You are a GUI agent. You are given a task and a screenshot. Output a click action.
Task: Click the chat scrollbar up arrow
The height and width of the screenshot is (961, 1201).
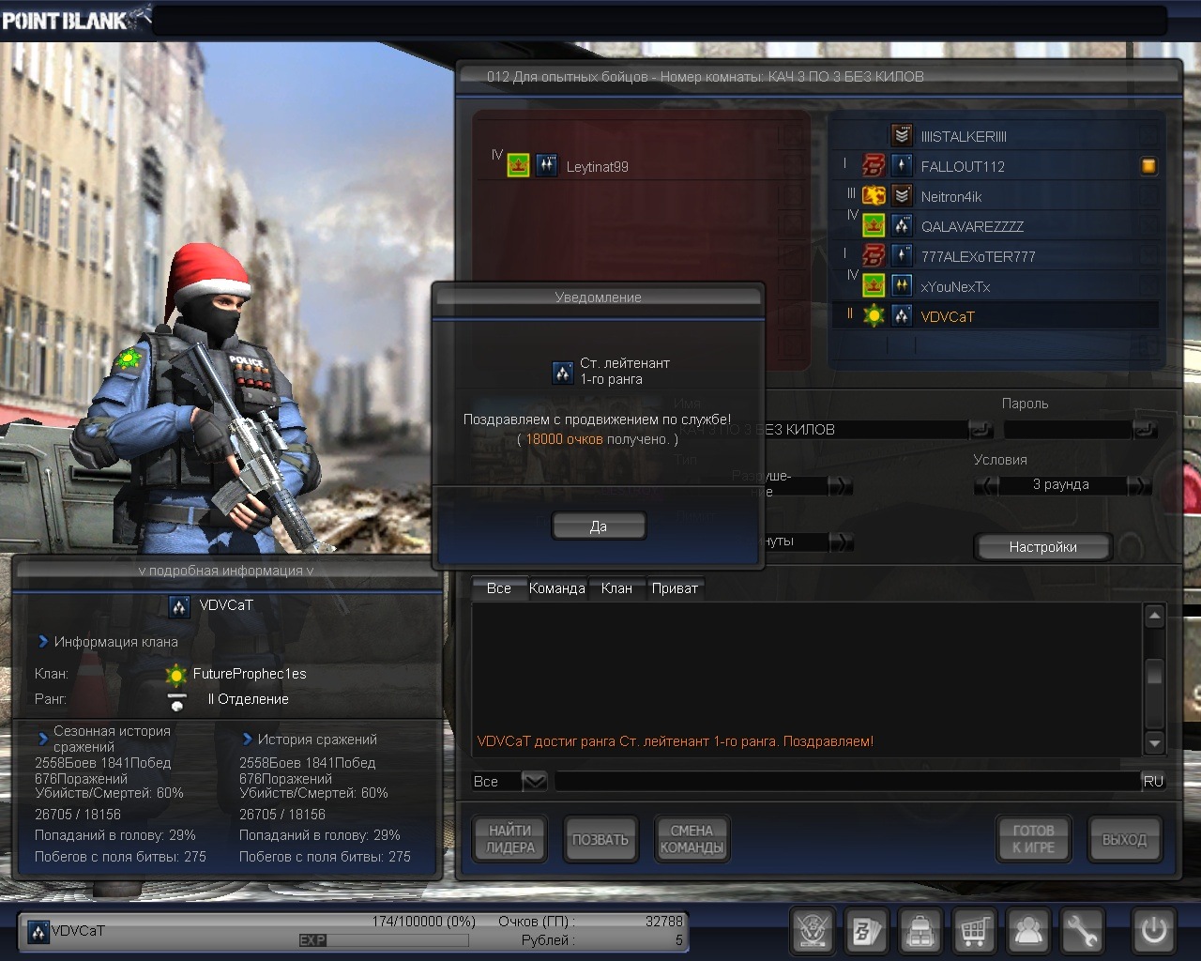coord(1155,617)
